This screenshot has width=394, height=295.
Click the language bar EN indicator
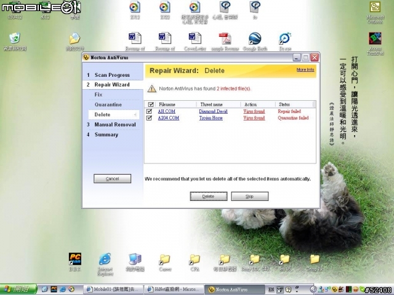[271, 289]
